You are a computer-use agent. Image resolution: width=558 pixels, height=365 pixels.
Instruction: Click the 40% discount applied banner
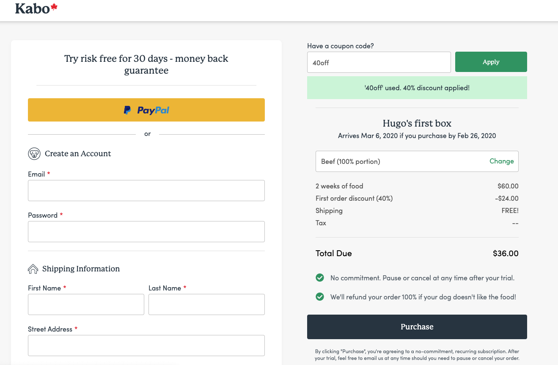[x=417, y=88]
